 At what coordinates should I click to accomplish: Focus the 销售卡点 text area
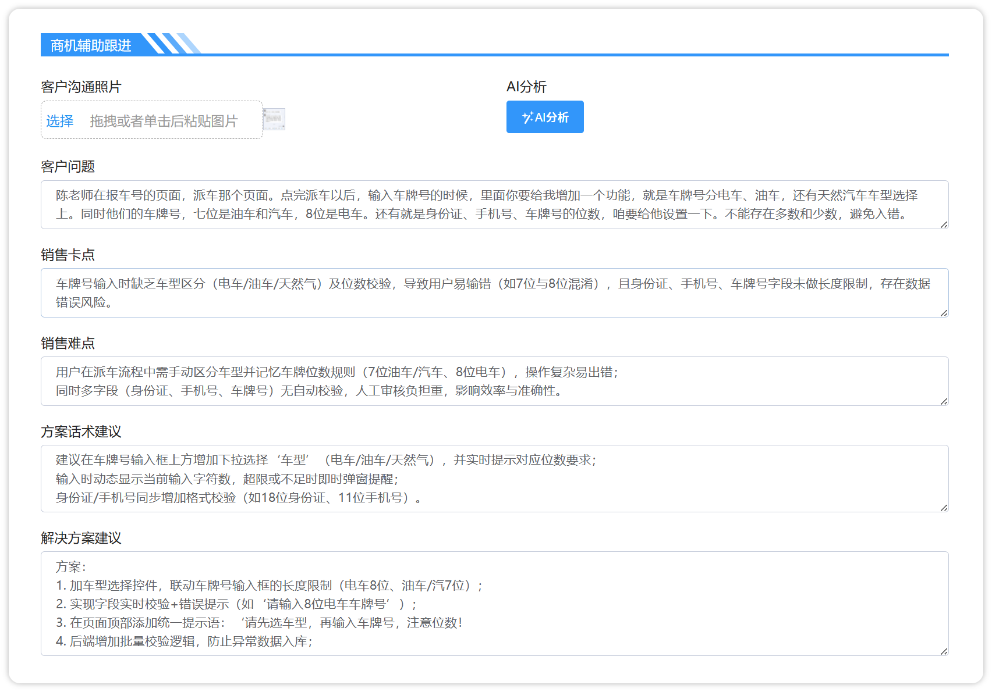495,293
